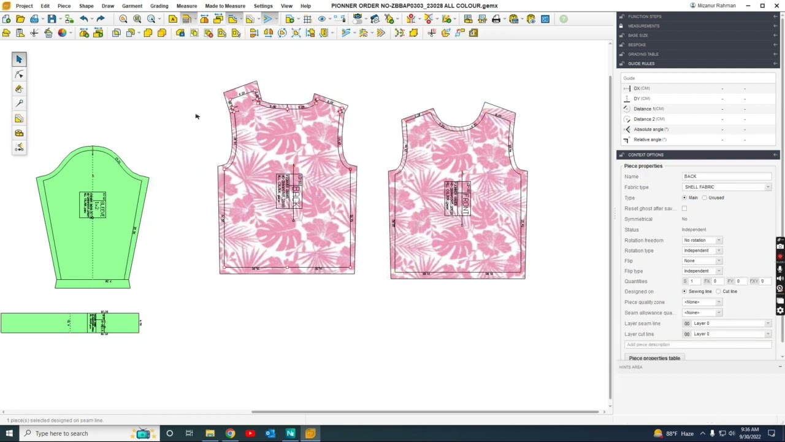The width and height of the screenshot is (785, 442).
Task: Open the Shape menu
Action: (x=86, y=6)
